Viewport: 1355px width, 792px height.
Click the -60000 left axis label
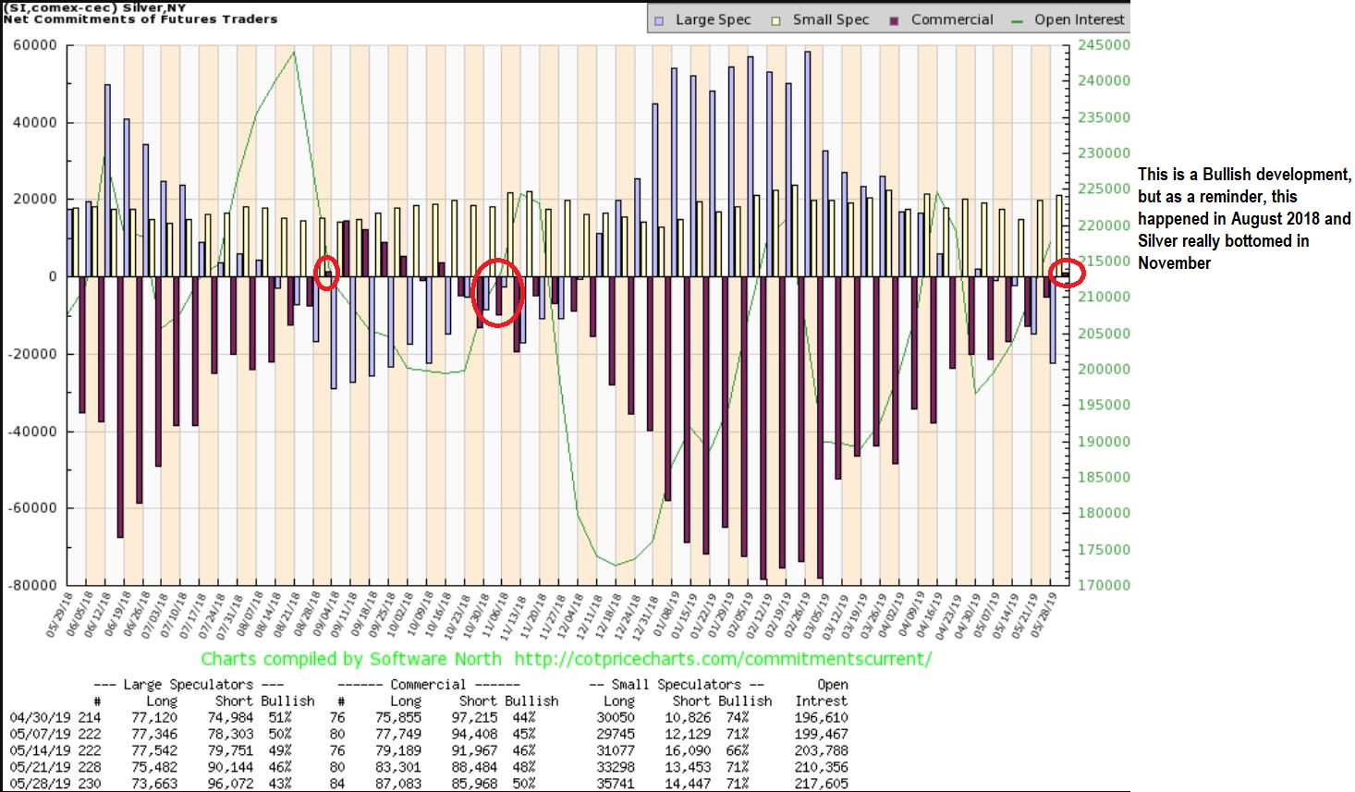click(33, 508)
